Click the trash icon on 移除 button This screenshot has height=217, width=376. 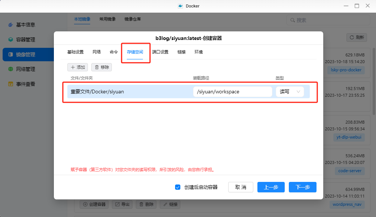[97, 67]
